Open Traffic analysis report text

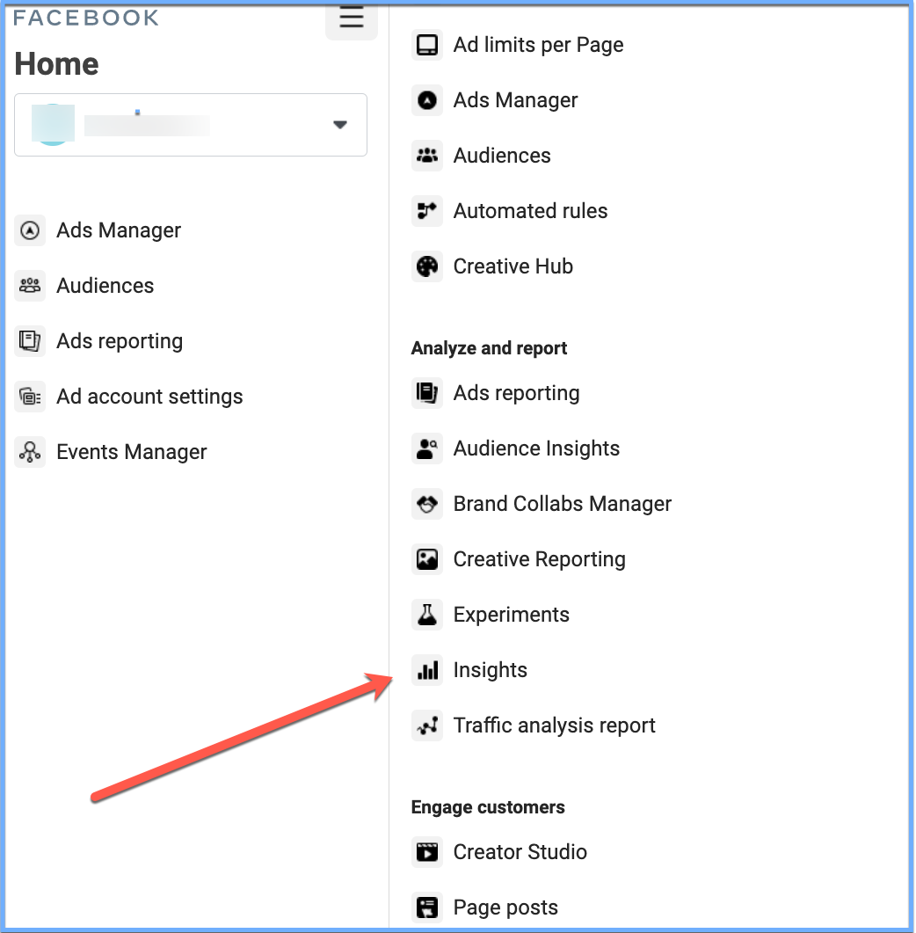tap(555, 725)
